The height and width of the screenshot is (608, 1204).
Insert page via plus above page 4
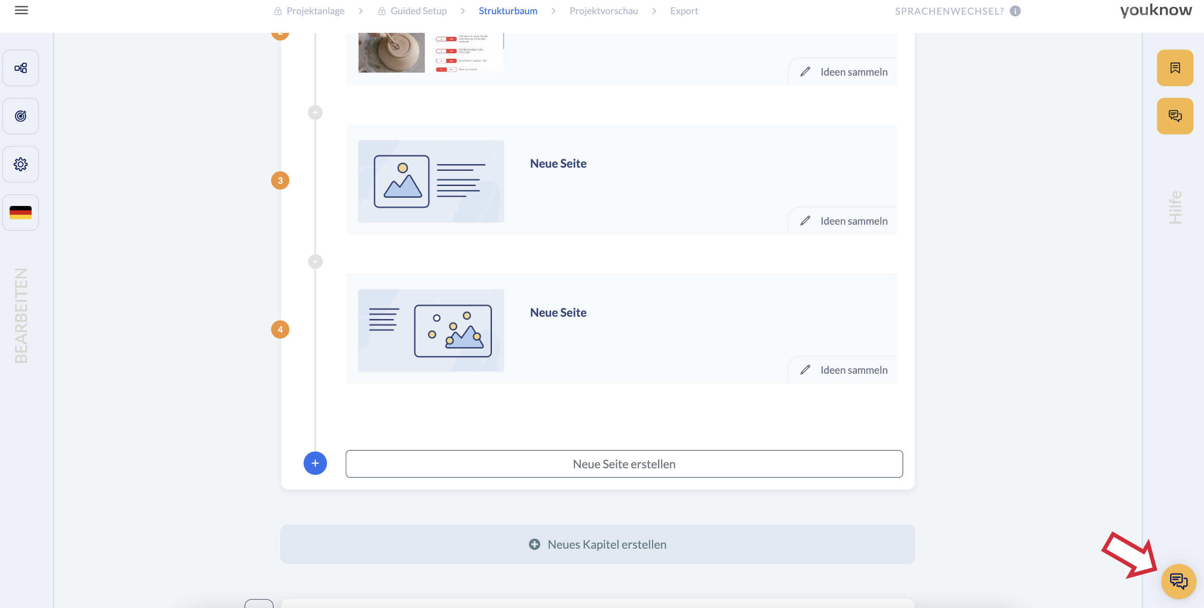(315, 262)
